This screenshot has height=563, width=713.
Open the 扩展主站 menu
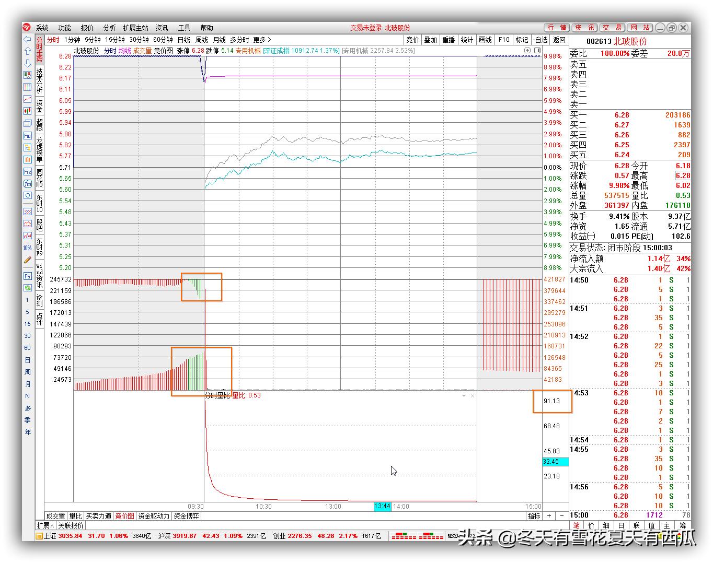coord(136,28)
